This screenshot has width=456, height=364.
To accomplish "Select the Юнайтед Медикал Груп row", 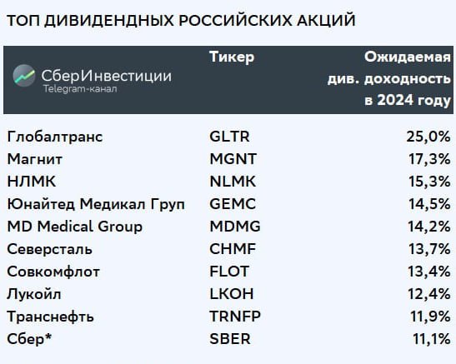I will (228, 204).
